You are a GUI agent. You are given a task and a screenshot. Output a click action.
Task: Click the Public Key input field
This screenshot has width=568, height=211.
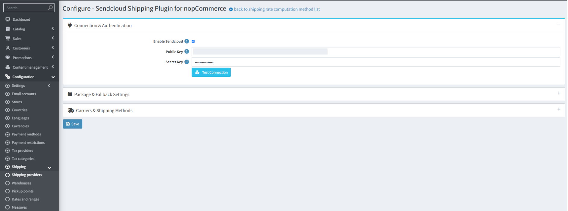(x=376, y=51)
